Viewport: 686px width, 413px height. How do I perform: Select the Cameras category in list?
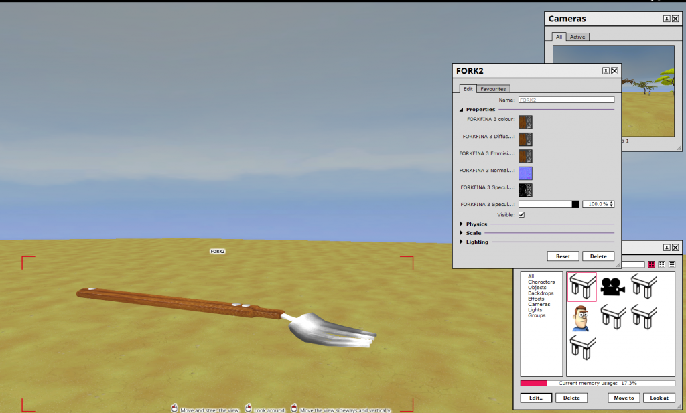pos(539,304)
